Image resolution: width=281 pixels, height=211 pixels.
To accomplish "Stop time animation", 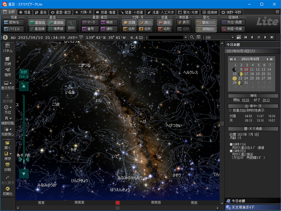I will 259,37.
